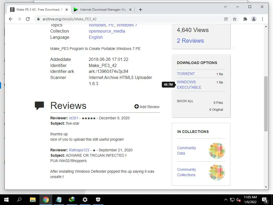Select the Make PE 3 42 tab
Image resolution: width=273 pixels, height=205 pixels.
(x=39, y=10)
